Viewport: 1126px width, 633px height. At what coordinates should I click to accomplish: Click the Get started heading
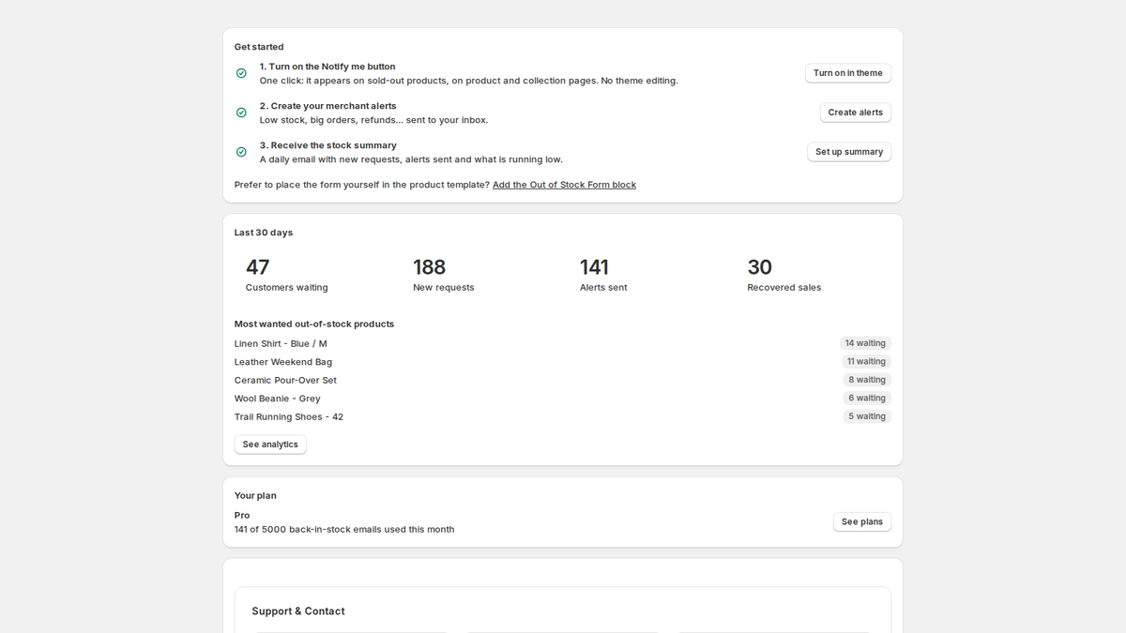coord(259,47)
